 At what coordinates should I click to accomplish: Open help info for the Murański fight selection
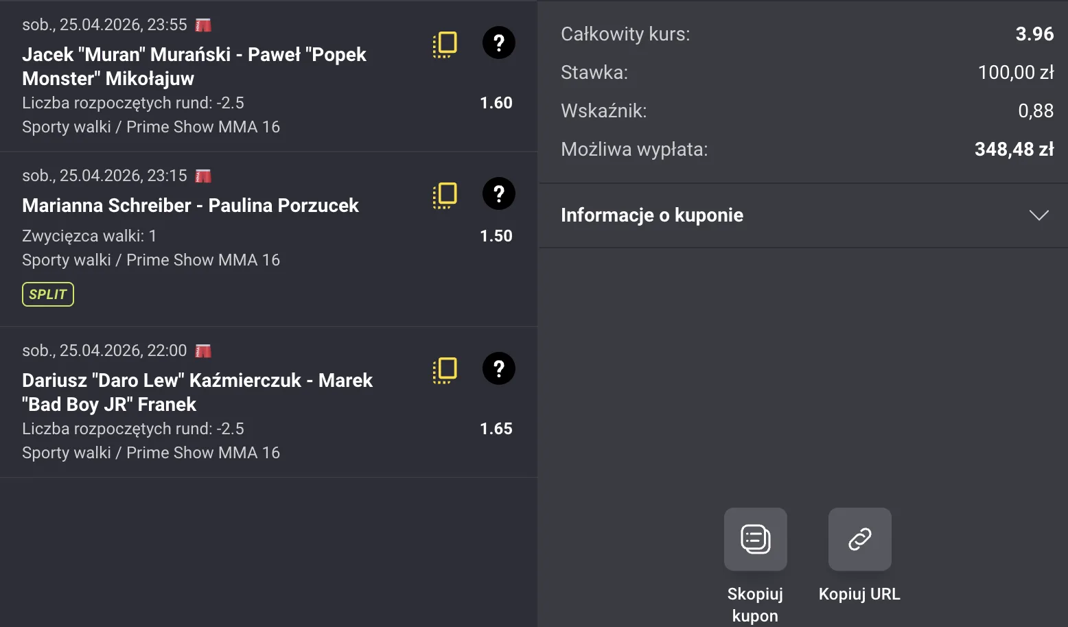tap(498, 43)
